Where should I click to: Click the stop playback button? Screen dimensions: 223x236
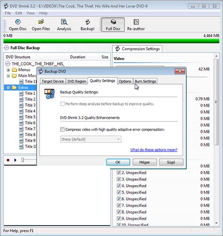click(x=8, y=160)
